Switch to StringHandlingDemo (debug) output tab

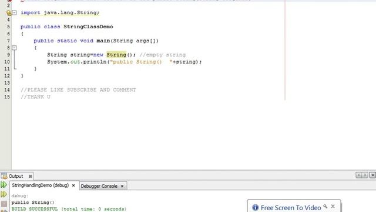41,185
